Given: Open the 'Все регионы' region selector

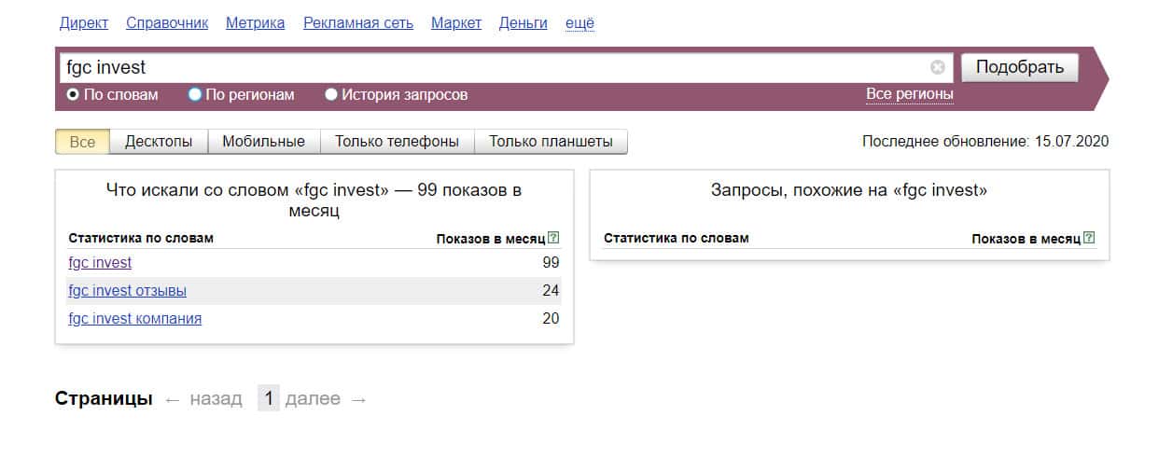Looking at the screenshot, I should [x=910, y=94].
